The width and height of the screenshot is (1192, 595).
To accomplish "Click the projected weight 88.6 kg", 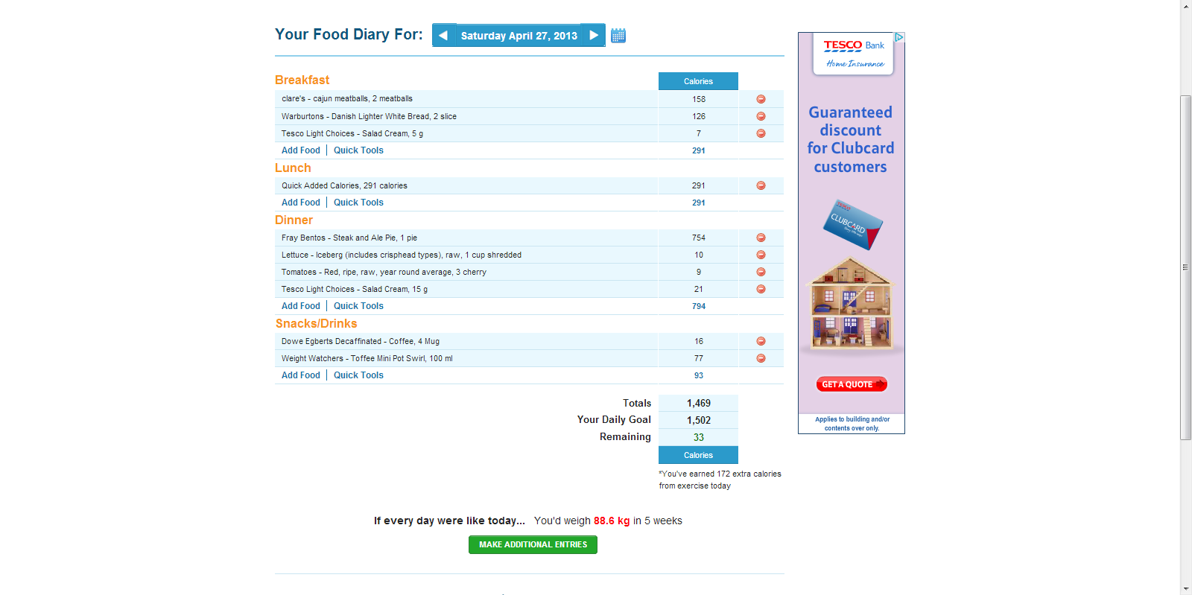I will tap(612, 521).
